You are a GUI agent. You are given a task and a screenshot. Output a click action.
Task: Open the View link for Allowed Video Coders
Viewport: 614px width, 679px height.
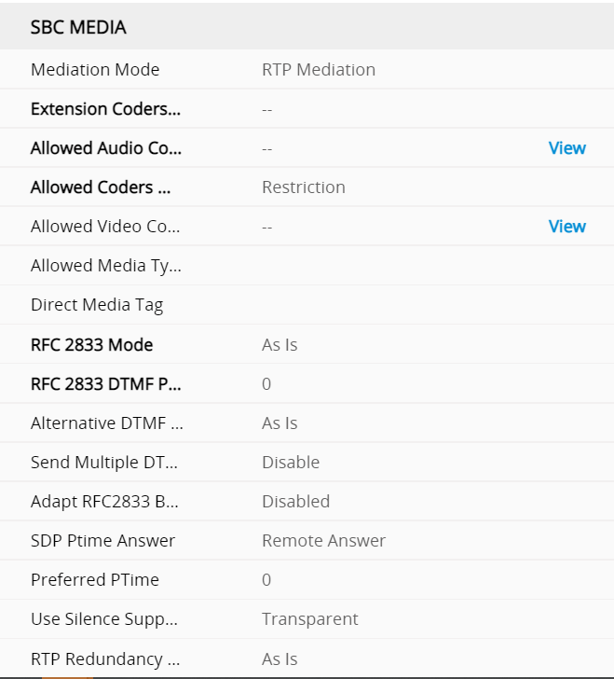566,227
